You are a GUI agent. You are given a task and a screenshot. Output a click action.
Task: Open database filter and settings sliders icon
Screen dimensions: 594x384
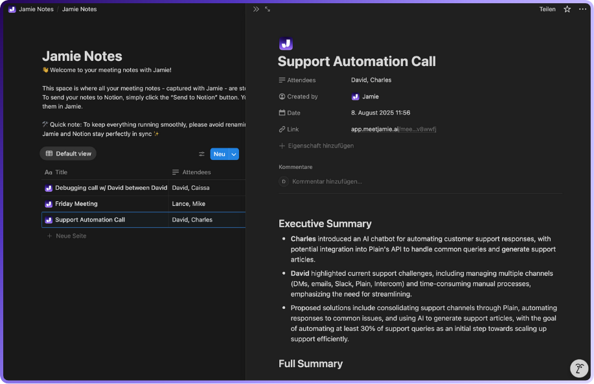[x=201, y=153]
